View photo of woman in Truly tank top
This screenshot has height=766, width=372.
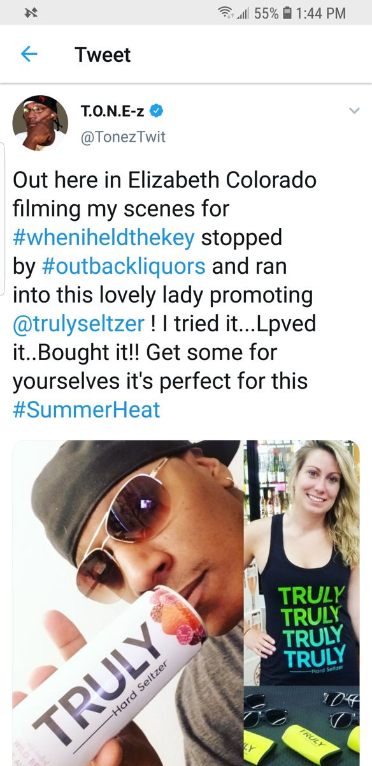(302, 562)
